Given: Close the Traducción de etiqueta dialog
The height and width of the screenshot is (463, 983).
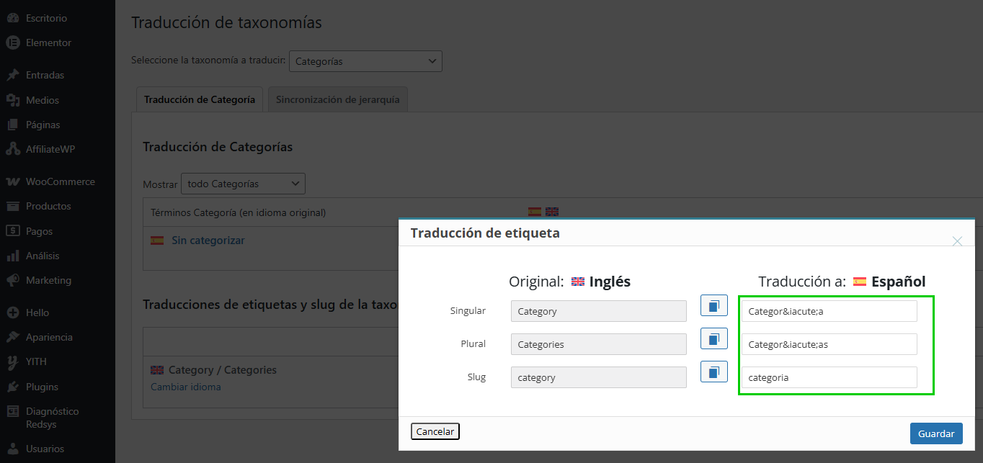Looking at the screenshot, I should tap(957, 241).
